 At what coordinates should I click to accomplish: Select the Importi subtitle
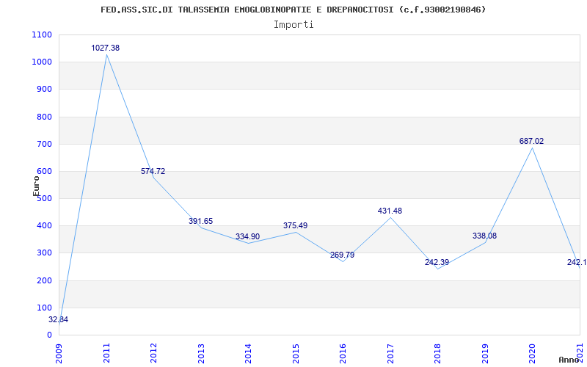tap(293, 25)
